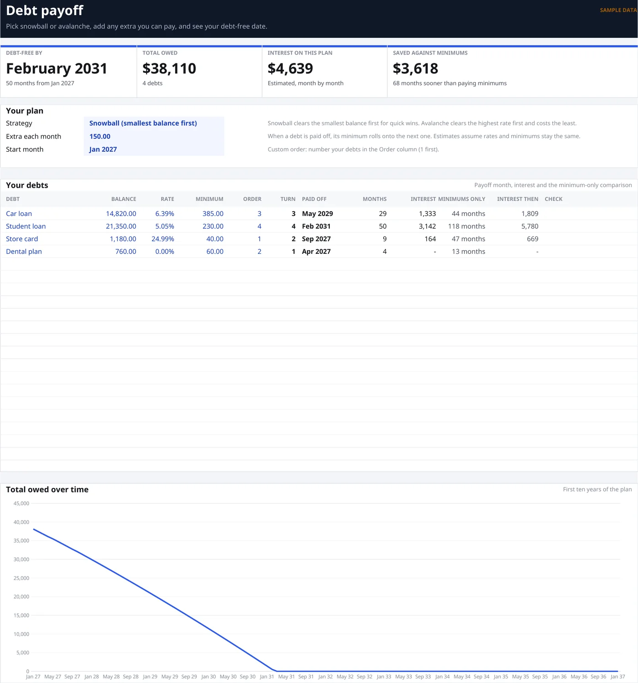Click the CHECK column header
This screenshot has width=638, height=683.
tap(553, 199)
